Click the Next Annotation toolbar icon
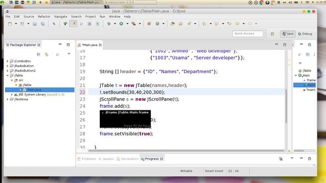The height and width of the screenshot is (183, 326). tap(204, 24)
